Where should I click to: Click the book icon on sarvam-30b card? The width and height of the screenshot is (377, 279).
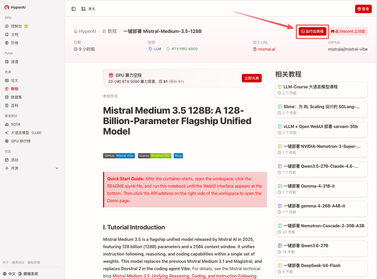tap(280, 127)
